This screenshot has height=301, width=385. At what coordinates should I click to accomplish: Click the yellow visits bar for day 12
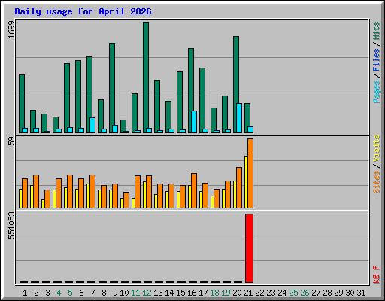[x=144, y=195]
